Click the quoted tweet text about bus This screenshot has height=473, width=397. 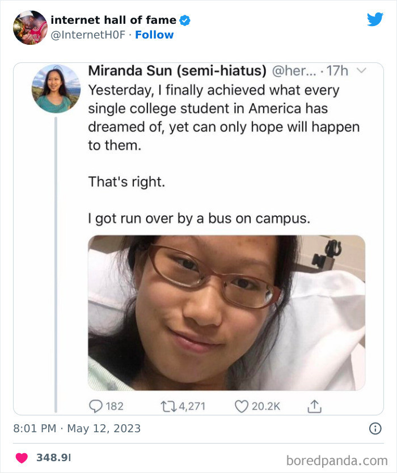(199, 218)
